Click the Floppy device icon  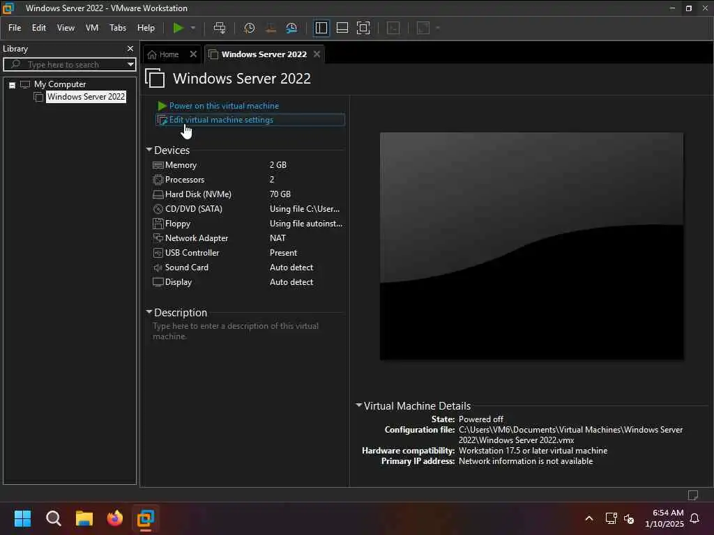tap(158, 224)
